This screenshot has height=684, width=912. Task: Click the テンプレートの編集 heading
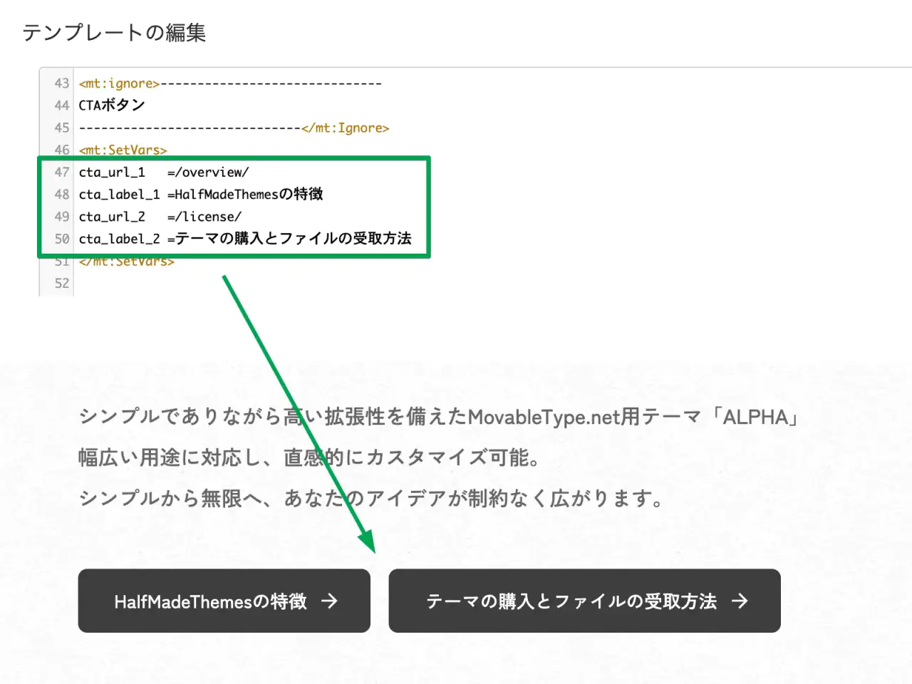114,33
